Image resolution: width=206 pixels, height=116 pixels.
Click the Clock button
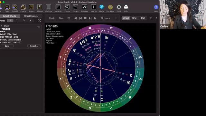(51, 18)
